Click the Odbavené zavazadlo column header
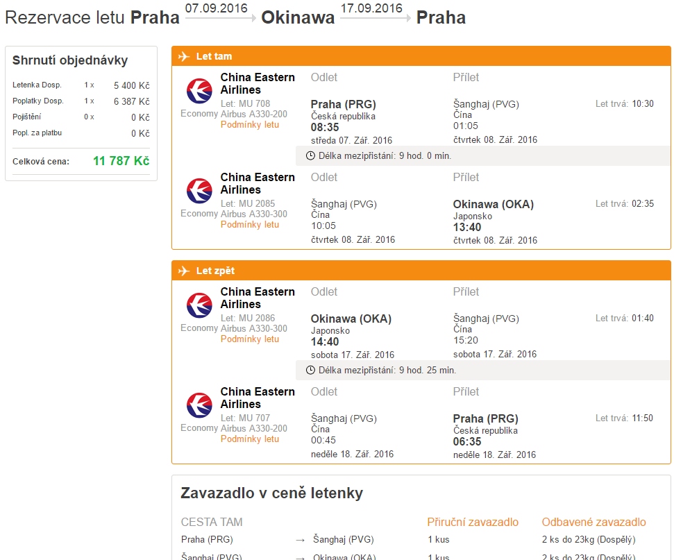Image resolution: width=674 pixels, height=560 pixels. (593, 522)
